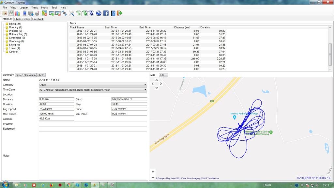
Task: Open the Logger menu
Action: (23, 8)
